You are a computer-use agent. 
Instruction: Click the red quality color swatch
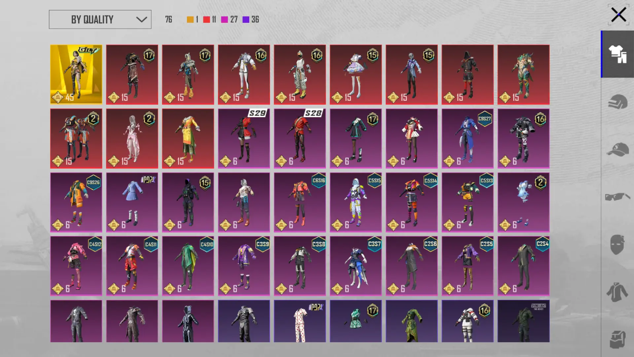pyautogui.click(x=207, y=20)
